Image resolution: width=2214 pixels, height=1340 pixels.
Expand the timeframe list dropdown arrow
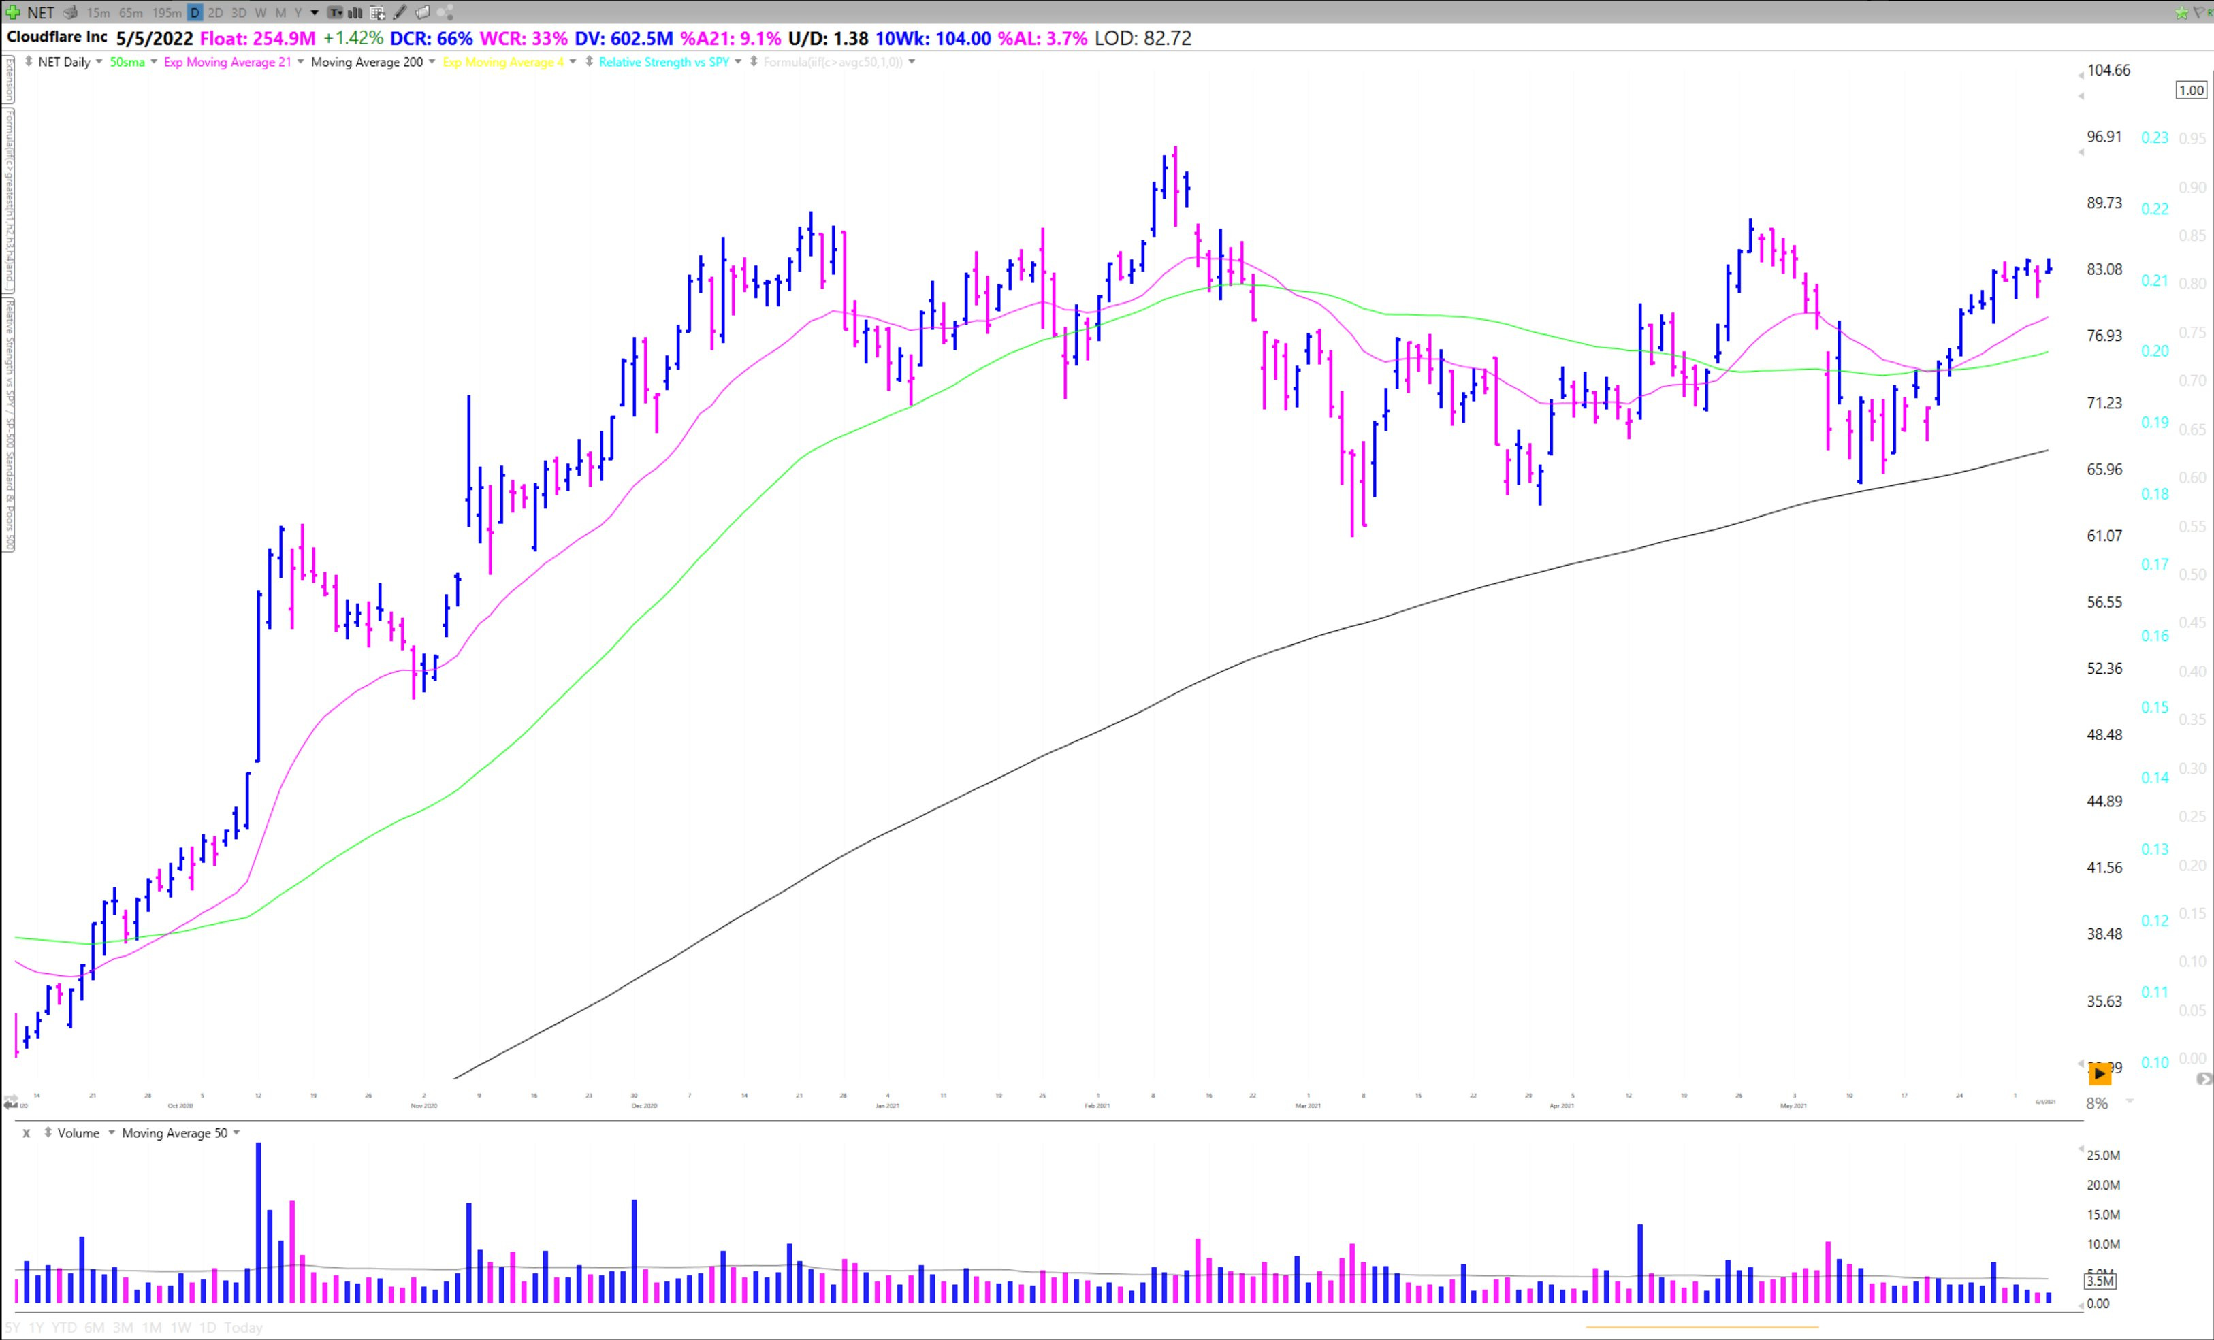(x=315, y=12)
